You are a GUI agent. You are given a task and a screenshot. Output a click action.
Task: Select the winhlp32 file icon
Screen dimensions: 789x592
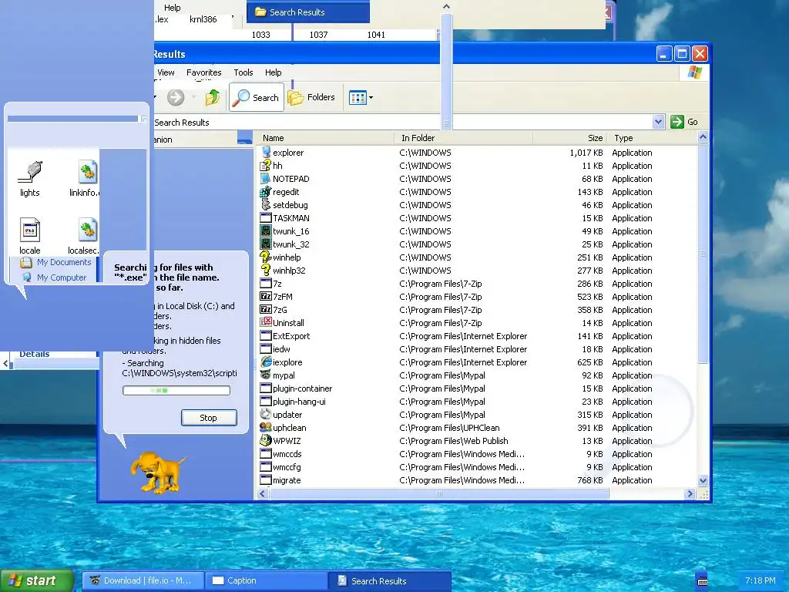[x=266, y=270]
